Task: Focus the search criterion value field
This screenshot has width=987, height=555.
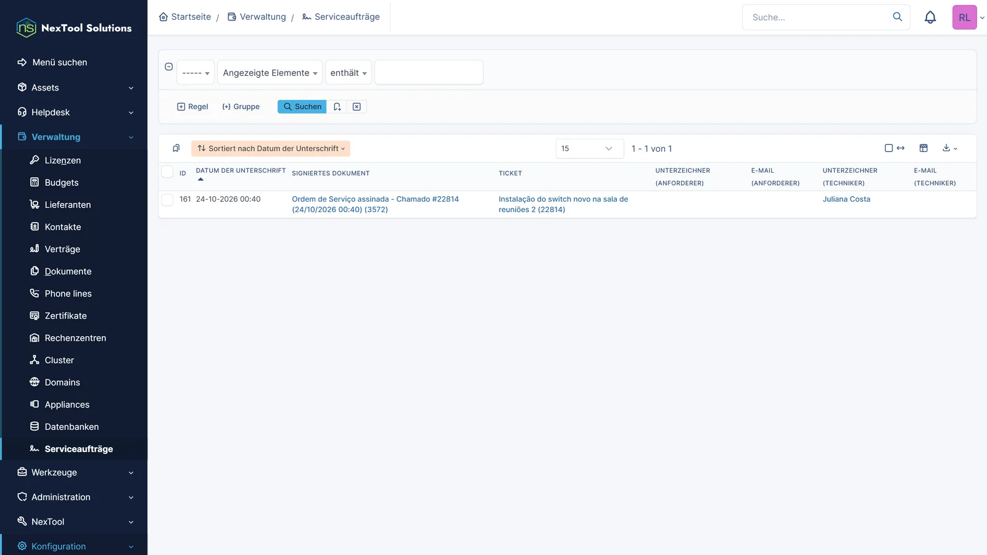Action: click(429, 72)
